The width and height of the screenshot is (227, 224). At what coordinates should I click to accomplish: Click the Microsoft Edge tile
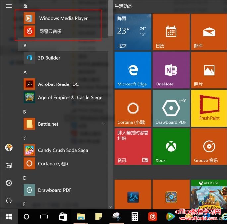[x=133, y=70]
